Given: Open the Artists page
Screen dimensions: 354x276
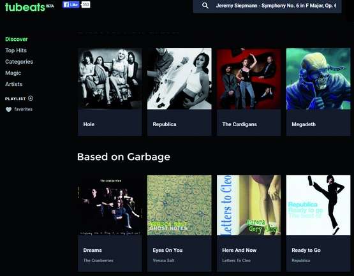Looking at the screenshot, I should (x=14, y=84).
